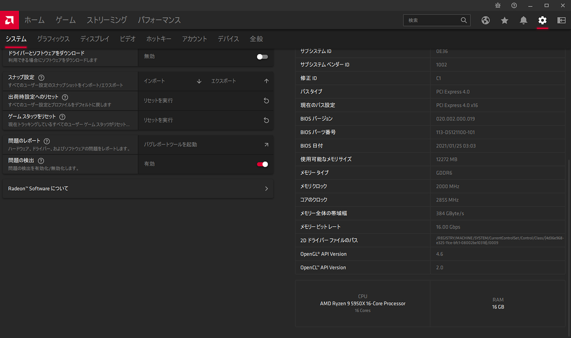Open the ビデオ settings tab
This screenshot has width=571, height=338.
128,39
